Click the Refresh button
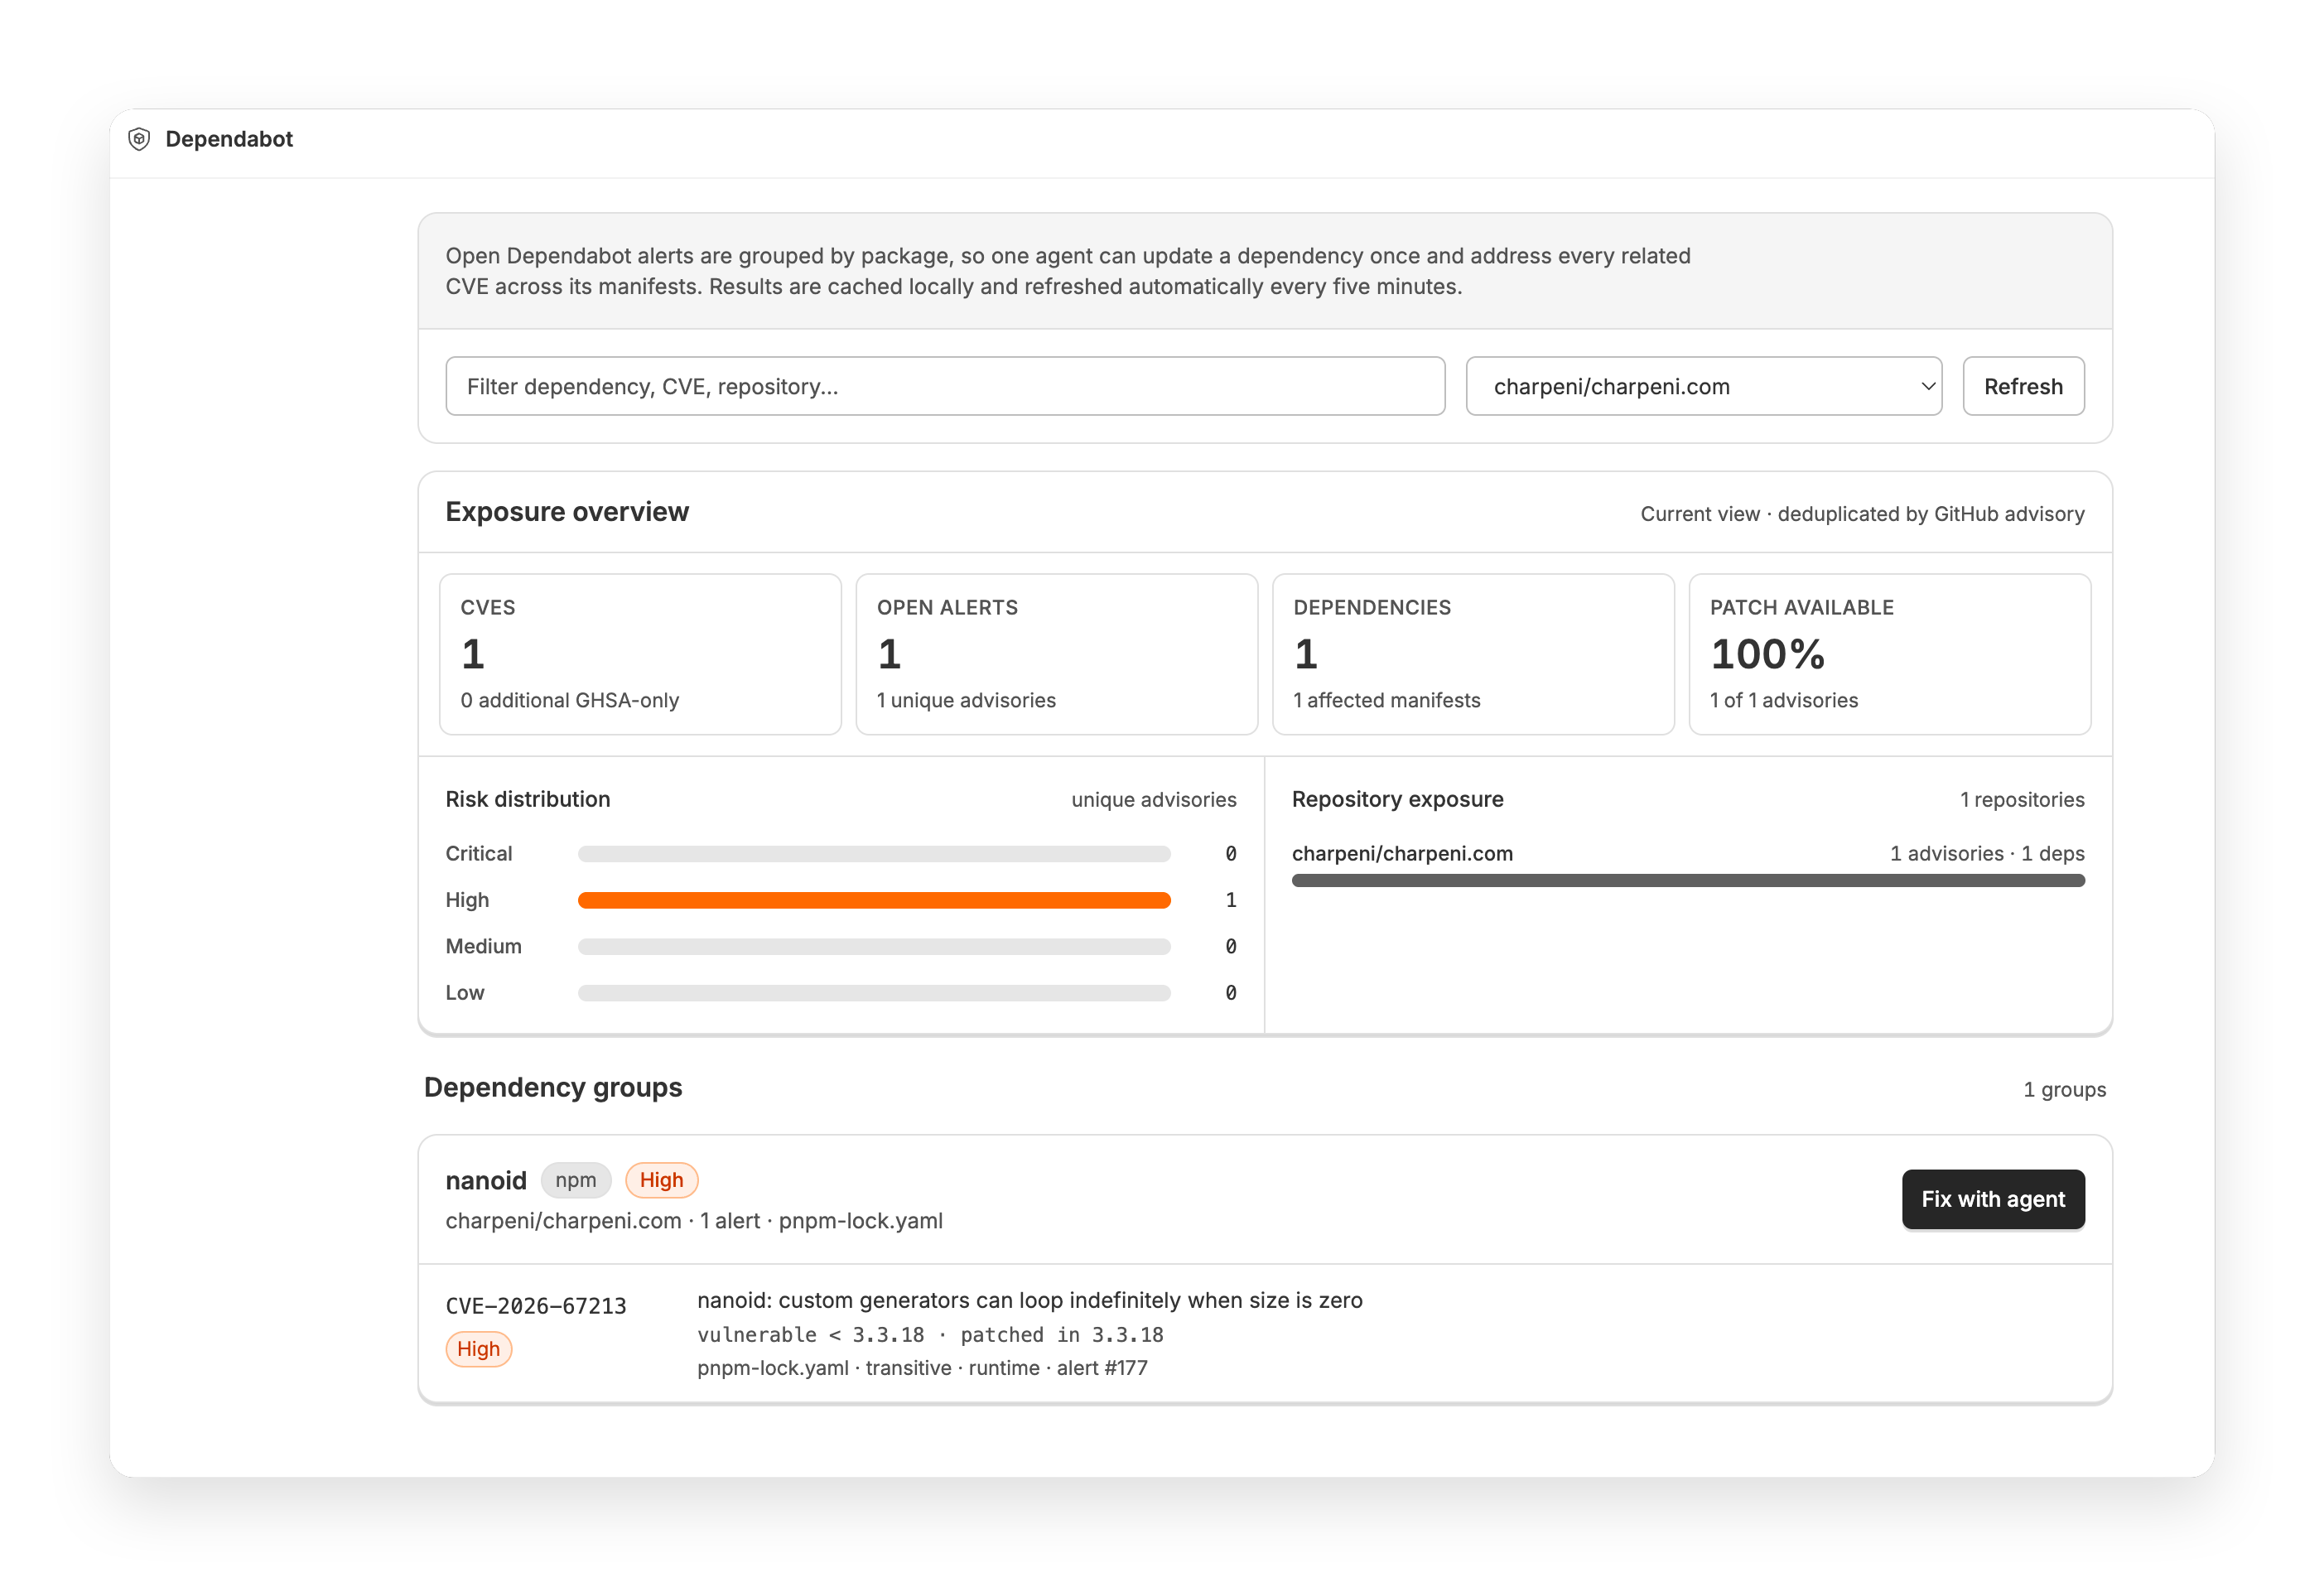The width and height of the screenshot is (2324, 1587). point(2023,386)
